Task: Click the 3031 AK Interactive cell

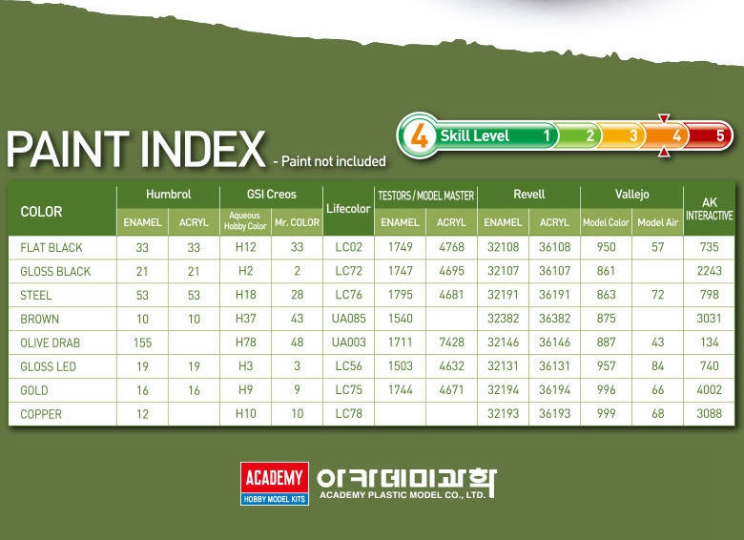Action: (x=710, y=319)
